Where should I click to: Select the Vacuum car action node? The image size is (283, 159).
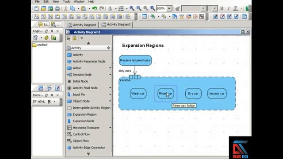pyautogui.click(x=217, y=93)
